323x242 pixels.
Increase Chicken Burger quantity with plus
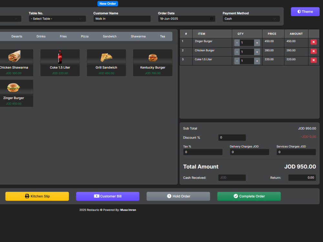(x=257, y=52)
